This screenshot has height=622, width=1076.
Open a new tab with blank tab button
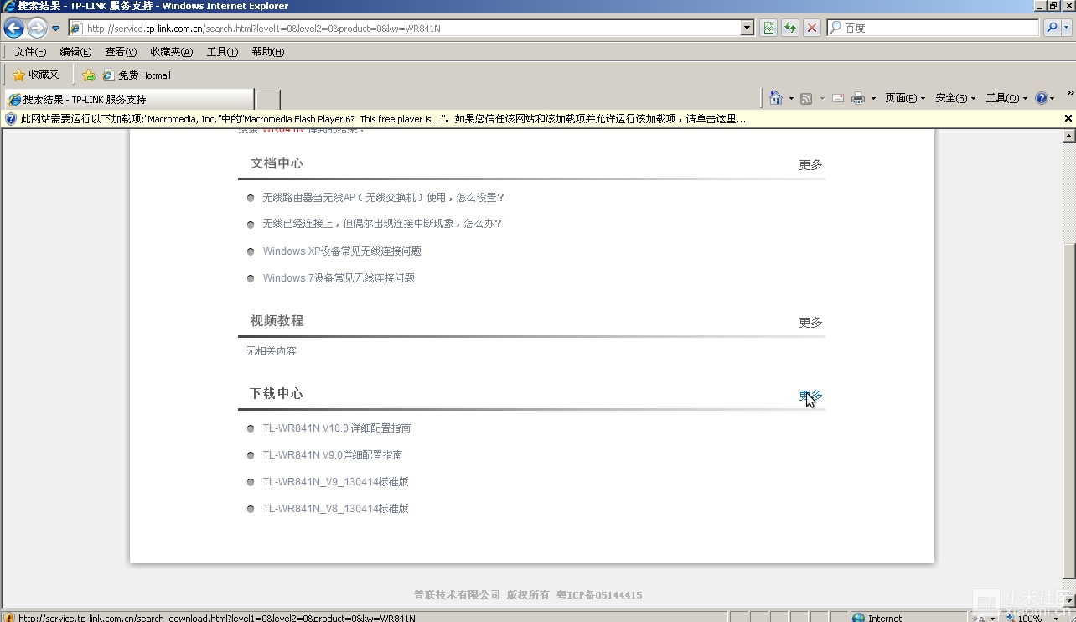coord(267,100)
